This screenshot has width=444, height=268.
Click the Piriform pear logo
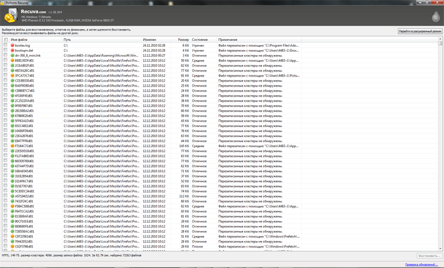click(x=436, y=16)
